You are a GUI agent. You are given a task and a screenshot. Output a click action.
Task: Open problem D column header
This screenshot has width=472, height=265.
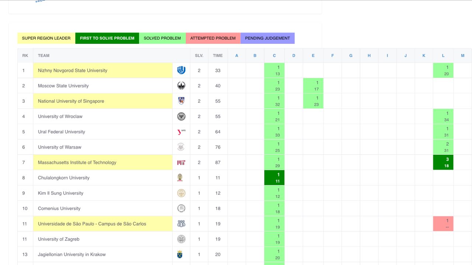coord(294,56)
